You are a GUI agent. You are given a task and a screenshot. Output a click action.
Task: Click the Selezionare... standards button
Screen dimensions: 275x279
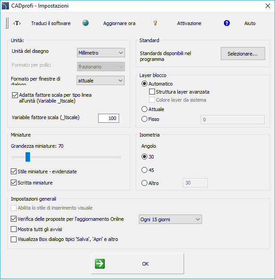[243, 54]
